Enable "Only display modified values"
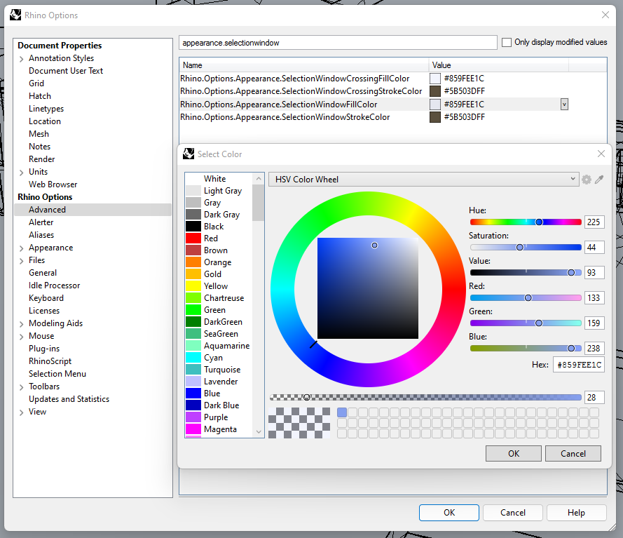 [x=506, y=42]
